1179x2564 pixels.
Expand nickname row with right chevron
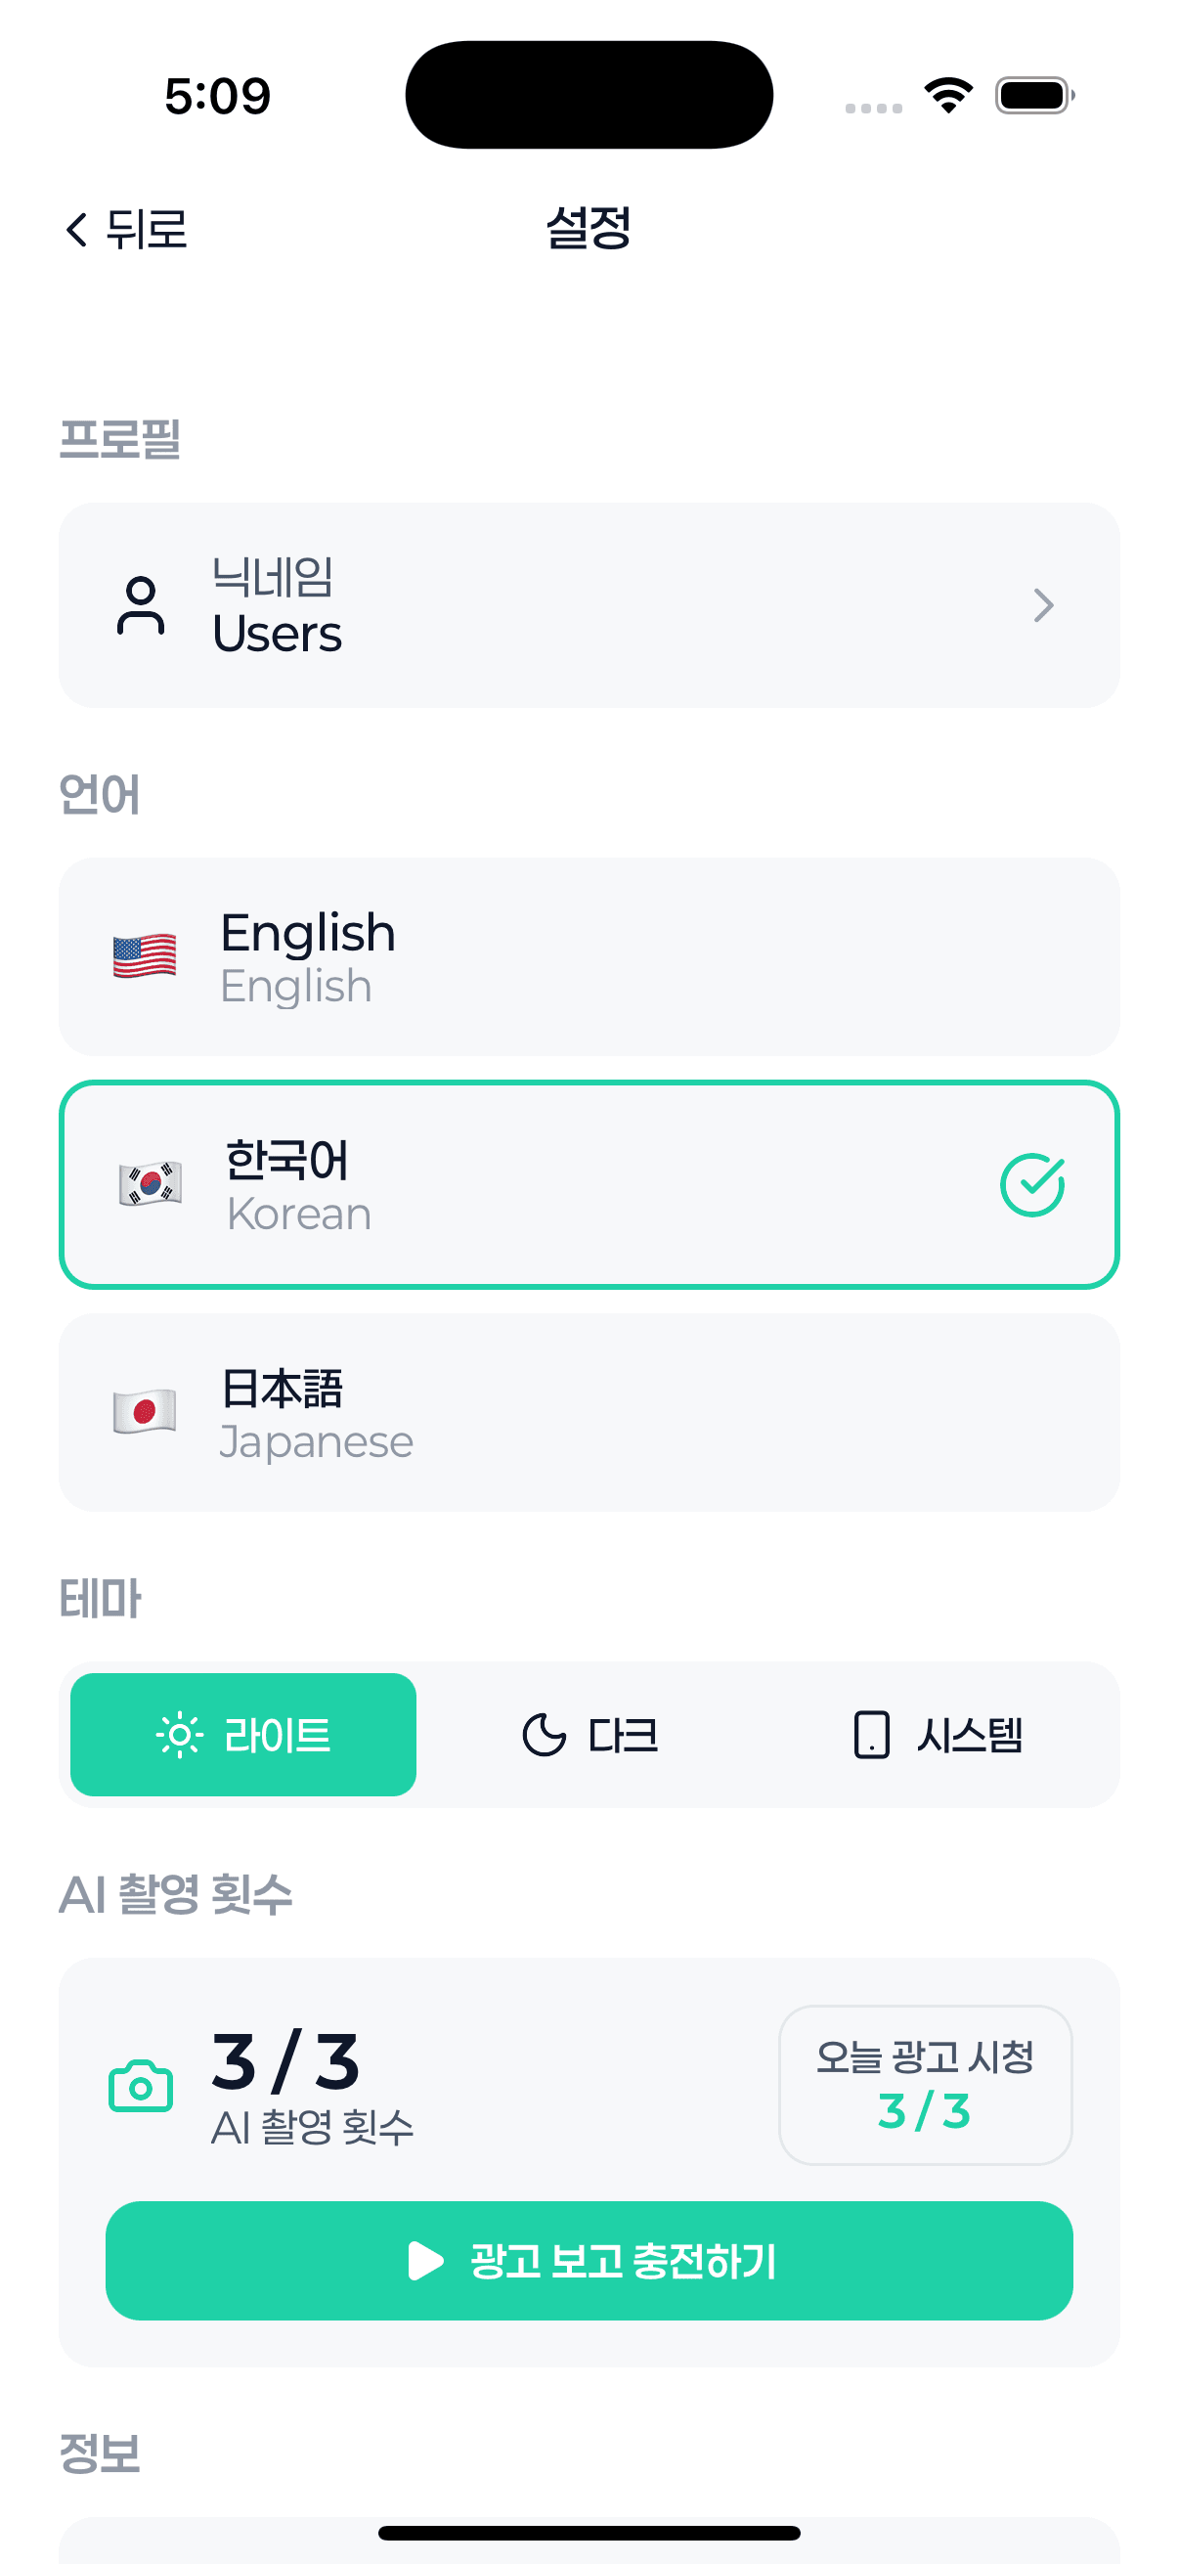(x=1043, y=605)
